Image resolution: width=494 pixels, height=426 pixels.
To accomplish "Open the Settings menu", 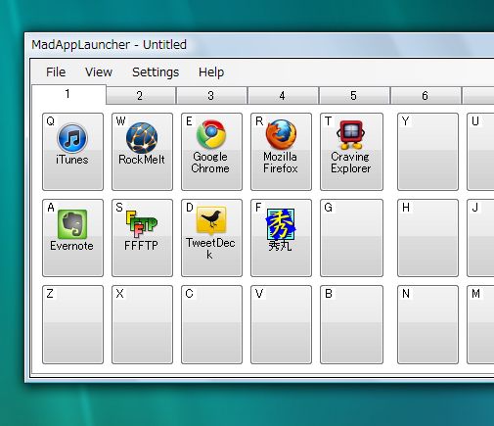I will [x=156, y=72].
